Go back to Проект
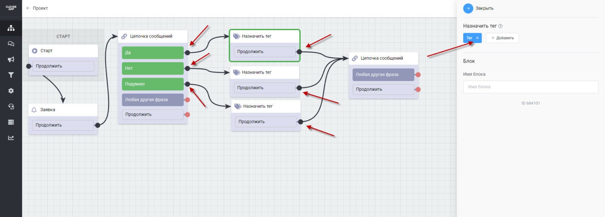Image resolution: width=605 pixels, height=217 pixels. 37,8
